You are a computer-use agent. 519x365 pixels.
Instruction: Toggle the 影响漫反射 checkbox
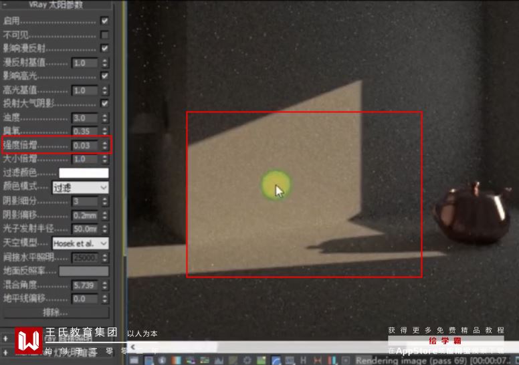(104, 49)
